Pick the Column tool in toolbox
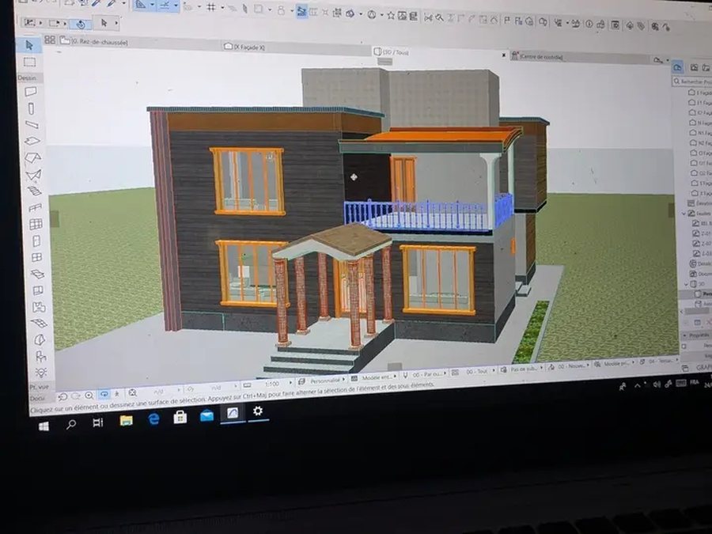The height and width of the screenshot is (534, 712). click(x=31, y=108)
